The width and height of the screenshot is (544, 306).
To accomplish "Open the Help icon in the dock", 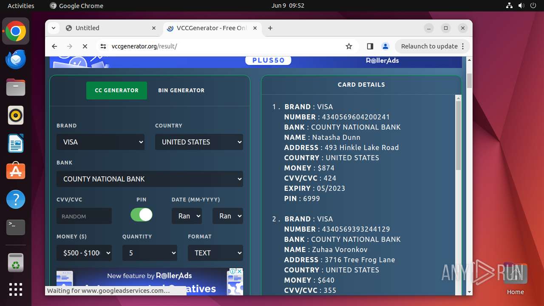I will pyautogui.click(x=16, y=199).
